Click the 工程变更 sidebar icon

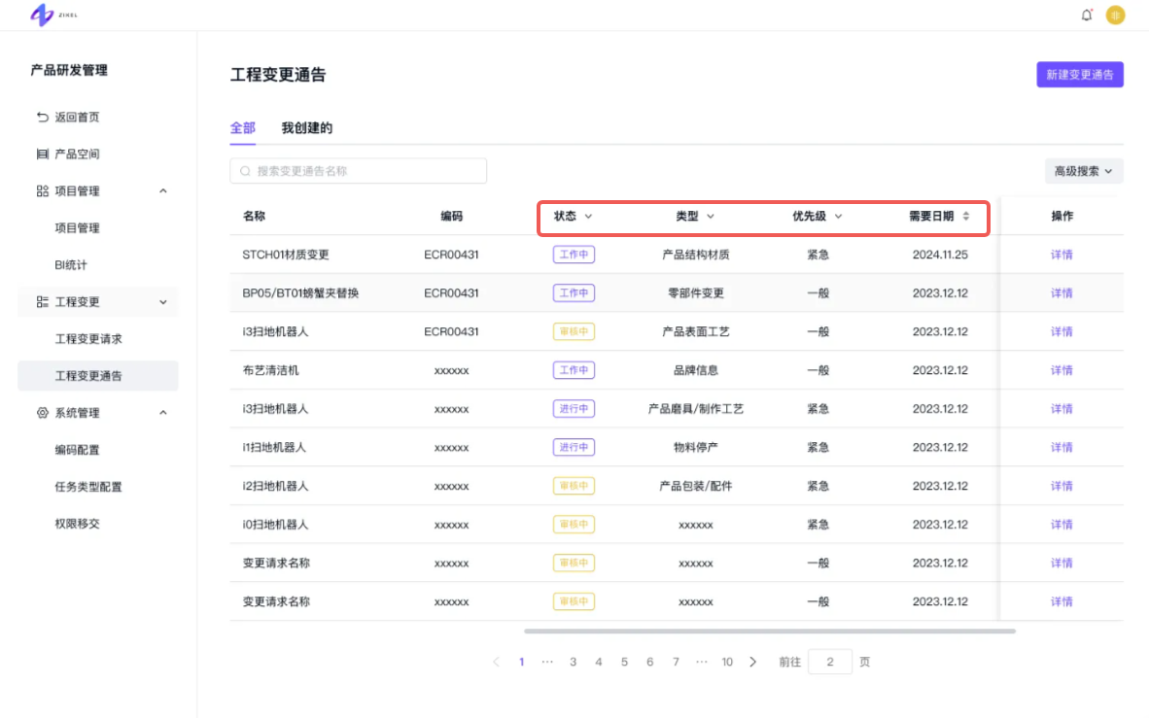tap(43, 302)
